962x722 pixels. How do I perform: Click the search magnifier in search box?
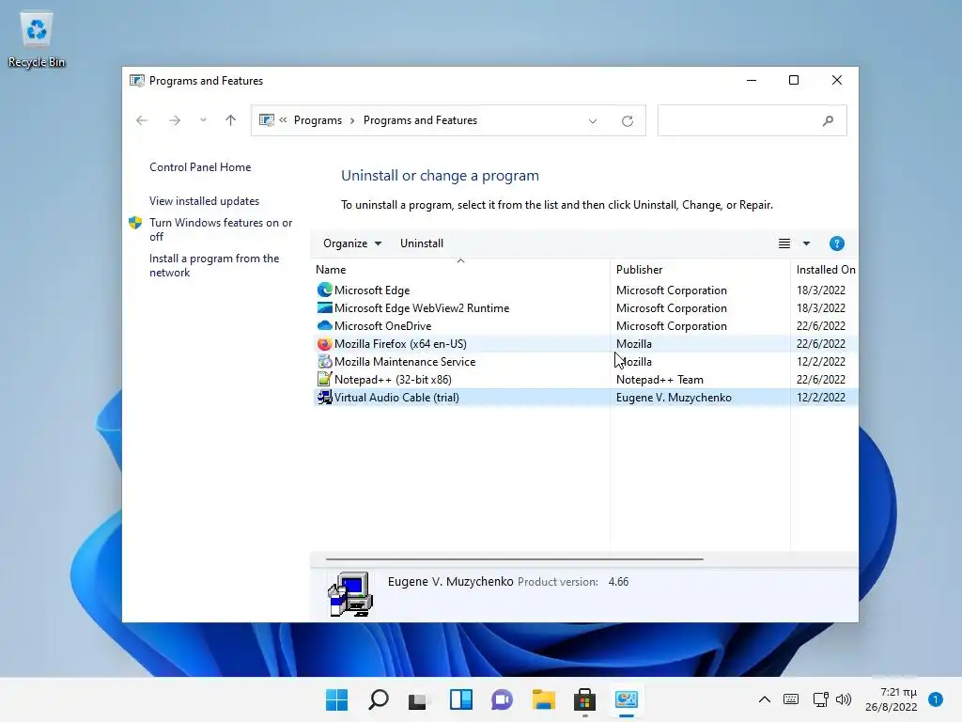(828, 121)
